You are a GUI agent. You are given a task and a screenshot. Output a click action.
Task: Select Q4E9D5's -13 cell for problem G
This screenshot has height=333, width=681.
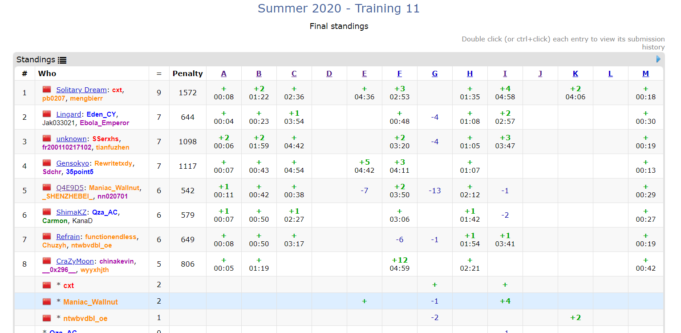(x=434, y=191)
